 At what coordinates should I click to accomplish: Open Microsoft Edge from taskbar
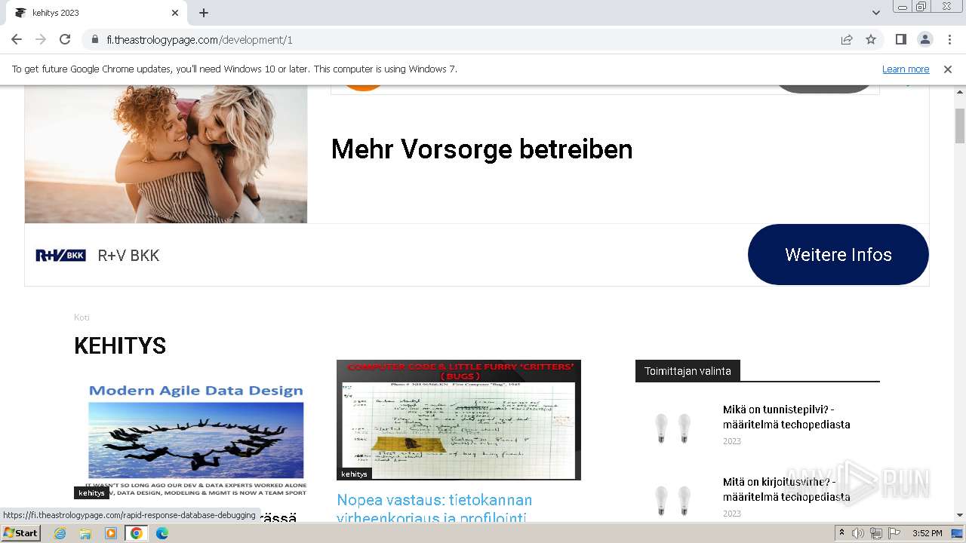pyautogui.click(x=162, y=533)
